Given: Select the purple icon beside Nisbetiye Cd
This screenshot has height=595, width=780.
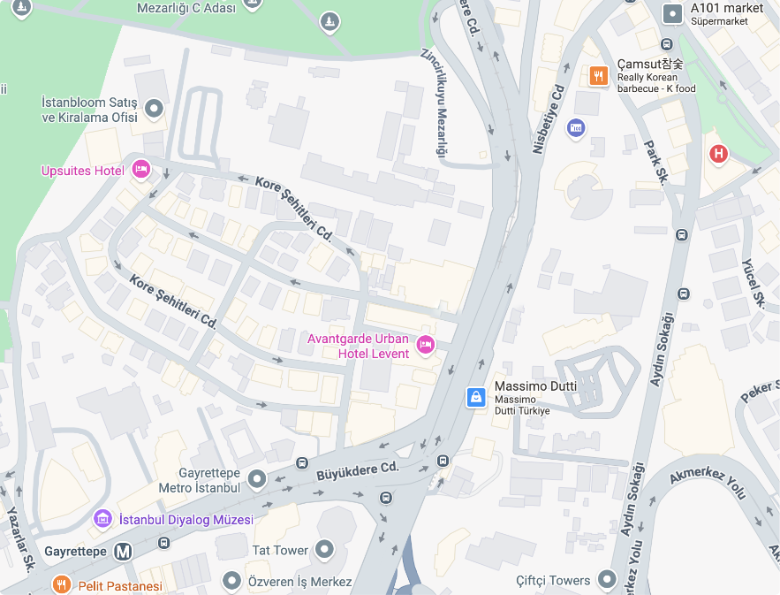Looking at the screenshot, I should point(576,128).
